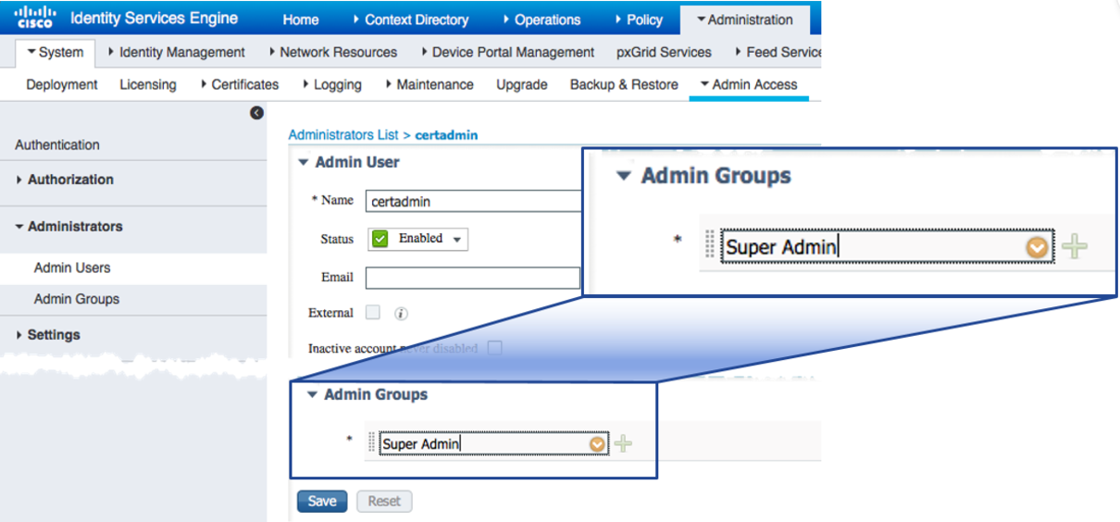Click the Save button
This screenshot has width=1120, height=522.
(x=322, y=501)
